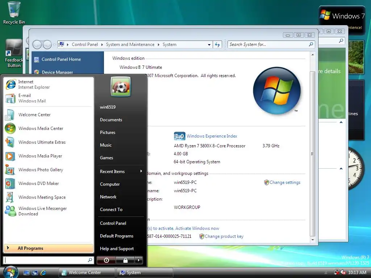Click the Start menu power button

click(106, 260)
